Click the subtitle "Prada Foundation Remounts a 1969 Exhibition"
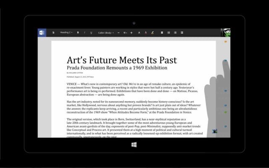The height and width of the screenshot is (168, 269). pyautogui.click(x=117, y=68)
